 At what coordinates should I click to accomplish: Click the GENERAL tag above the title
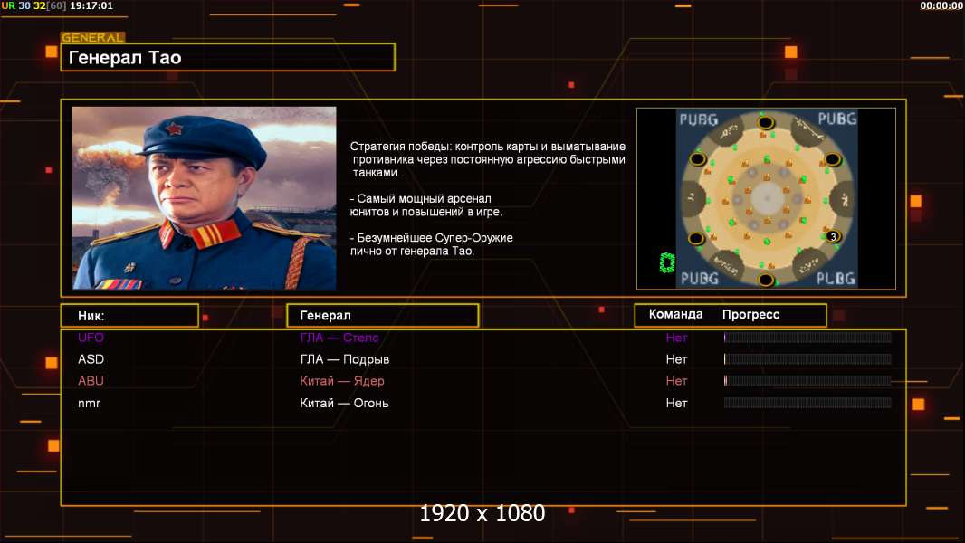coord(93,37)
